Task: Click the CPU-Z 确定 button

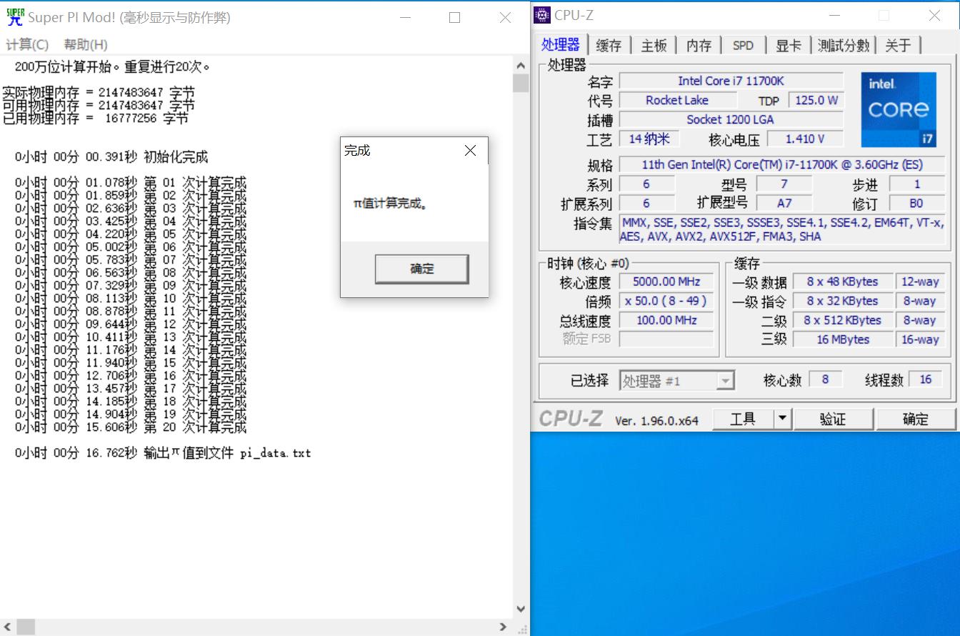Action: [915, 419]
